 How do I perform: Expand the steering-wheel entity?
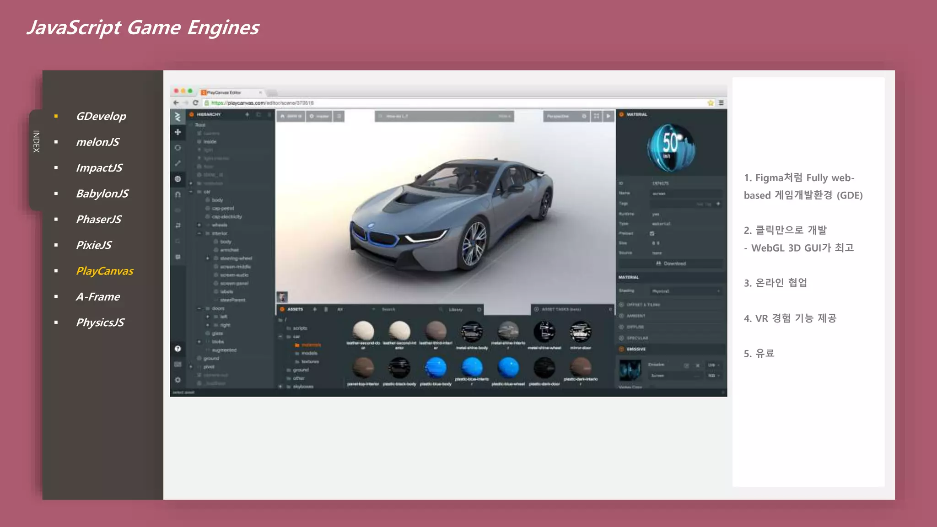click(207, 258)
